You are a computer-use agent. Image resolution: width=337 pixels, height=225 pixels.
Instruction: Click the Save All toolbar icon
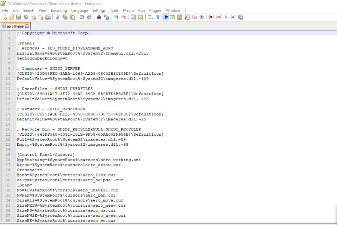tap(26, 17)
